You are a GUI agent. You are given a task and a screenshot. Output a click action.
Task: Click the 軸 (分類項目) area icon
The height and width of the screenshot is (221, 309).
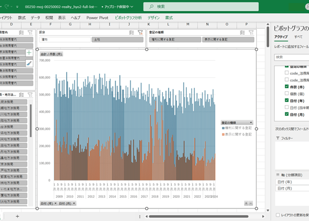pyautogui.click(x=278, y=175)
